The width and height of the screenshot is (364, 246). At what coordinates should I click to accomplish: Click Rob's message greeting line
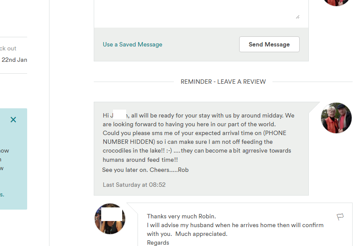pos(198,116)
